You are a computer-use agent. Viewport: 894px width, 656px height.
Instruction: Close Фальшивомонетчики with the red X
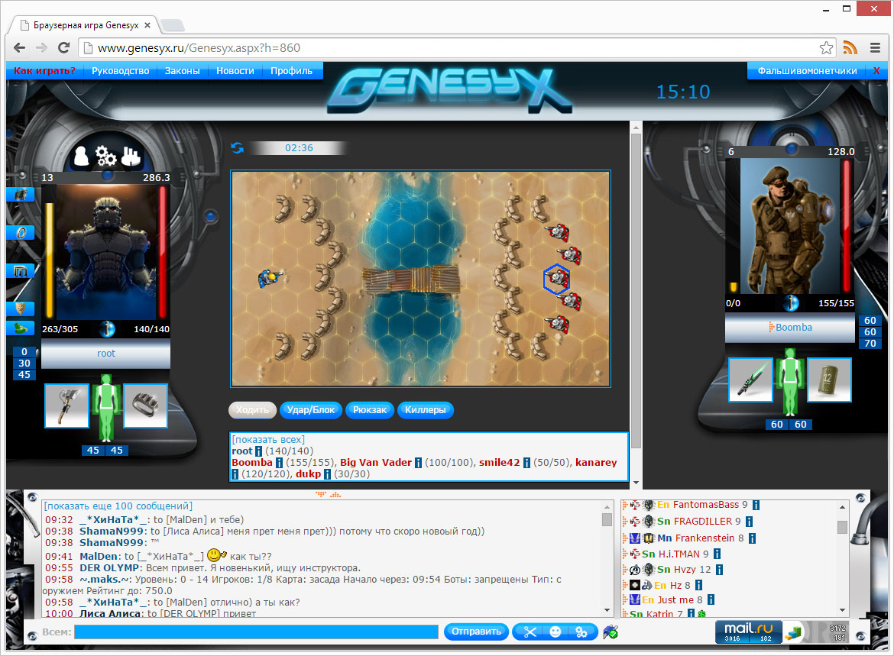point(876,71)
